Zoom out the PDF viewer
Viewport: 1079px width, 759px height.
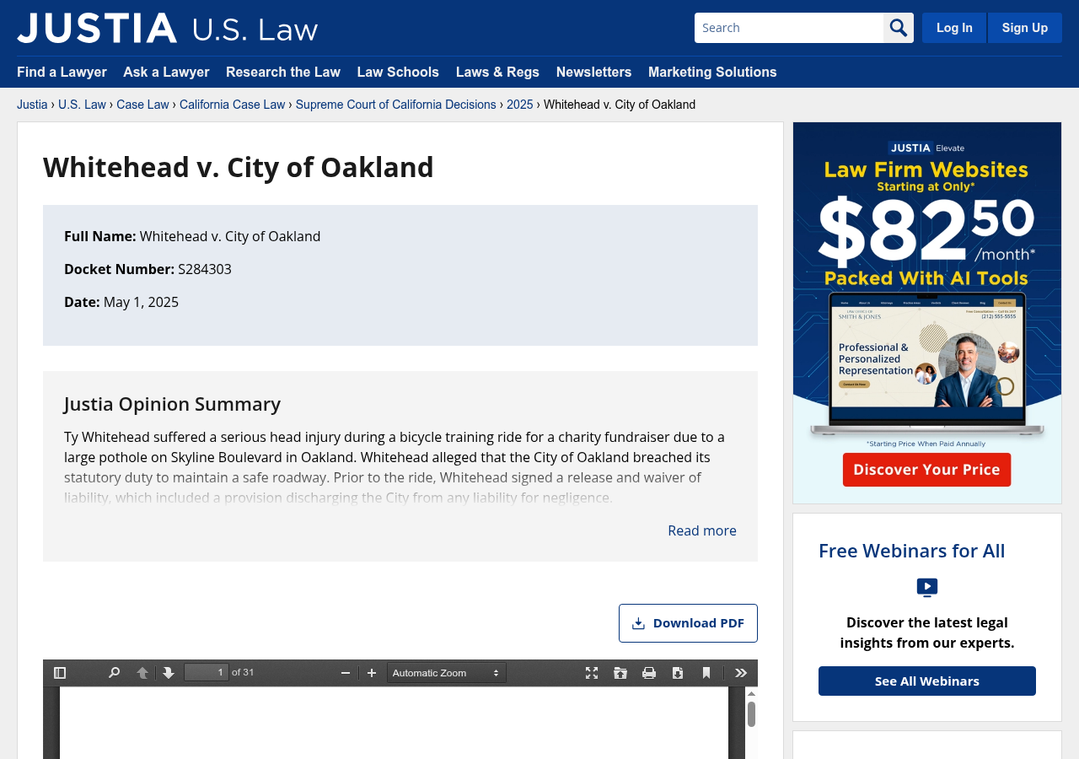point(345,673)
